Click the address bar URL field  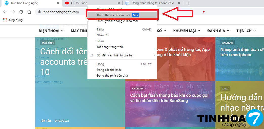point(61,12)
